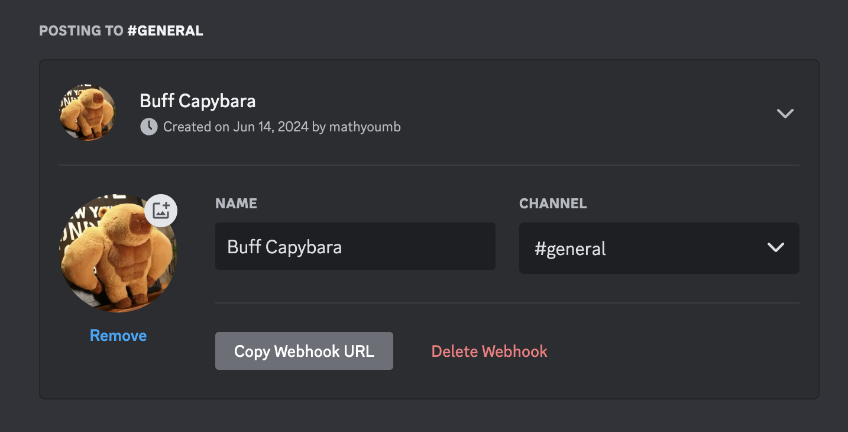Click the upload image icon on avatar
Screen dimensions: 848x432
click(161, 211)
